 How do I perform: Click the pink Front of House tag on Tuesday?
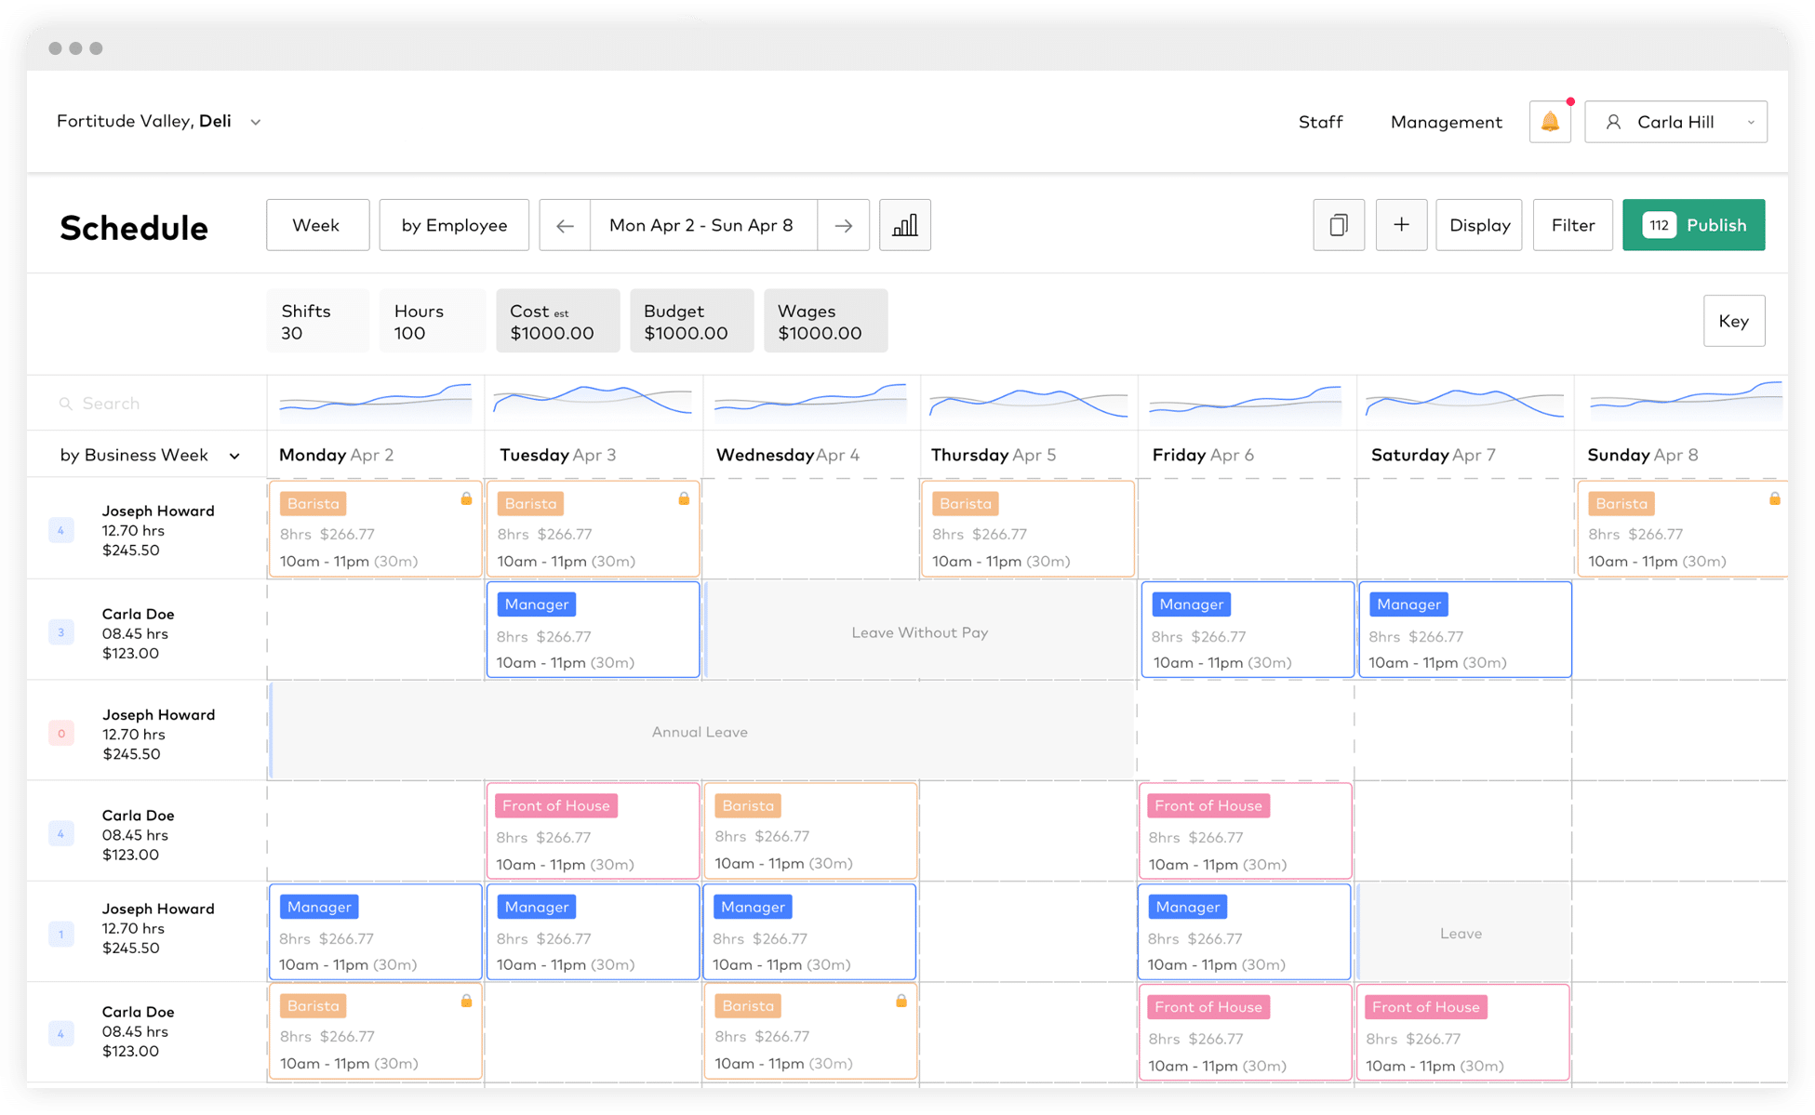pyautogui.click(x=556, y=805)
